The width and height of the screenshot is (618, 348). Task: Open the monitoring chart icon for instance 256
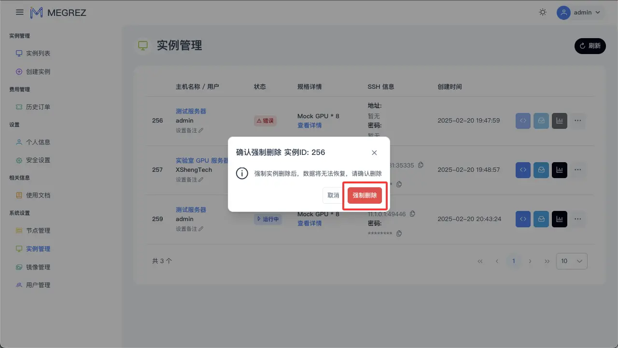[x=560, y=121]
